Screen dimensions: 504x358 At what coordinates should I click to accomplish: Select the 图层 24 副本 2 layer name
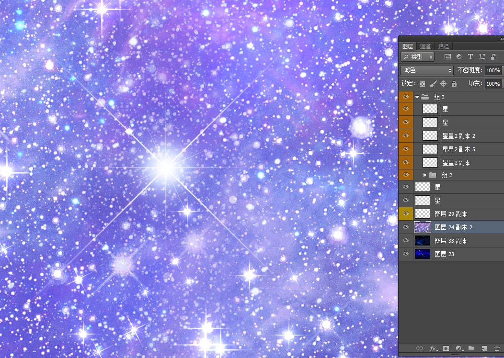pos(454,227)
